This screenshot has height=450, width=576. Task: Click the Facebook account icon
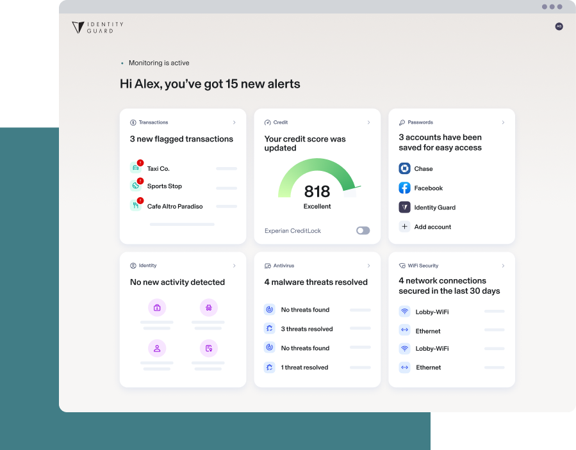404,188
